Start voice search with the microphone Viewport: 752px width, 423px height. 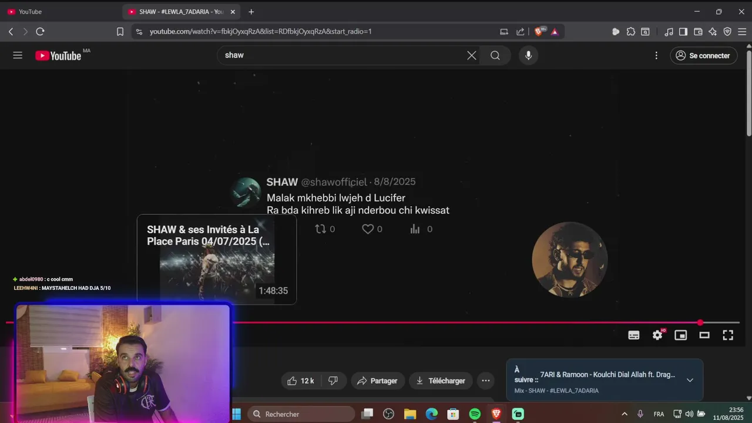pyautogui.click(x=529, y=55)
